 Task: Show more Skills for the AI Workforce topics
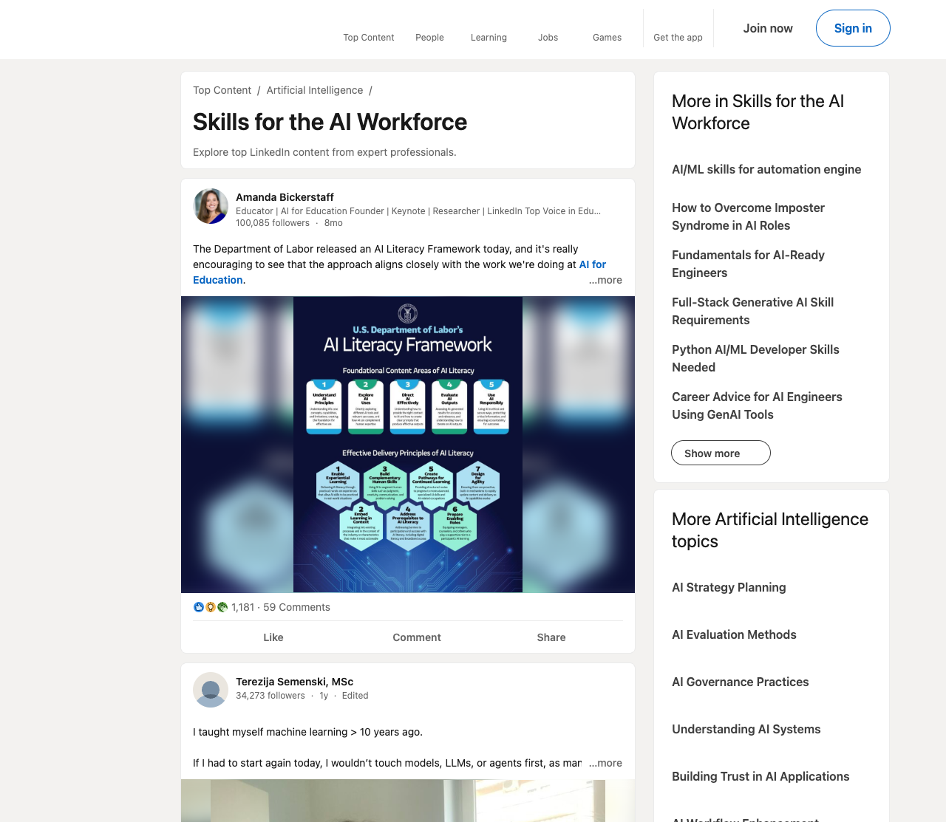[721, 453]
